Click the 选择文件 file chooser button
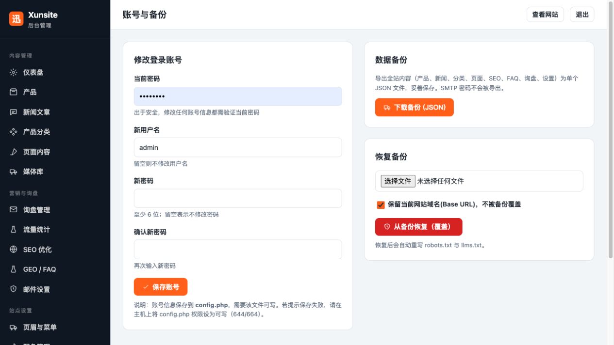 [x=398, y=181]
